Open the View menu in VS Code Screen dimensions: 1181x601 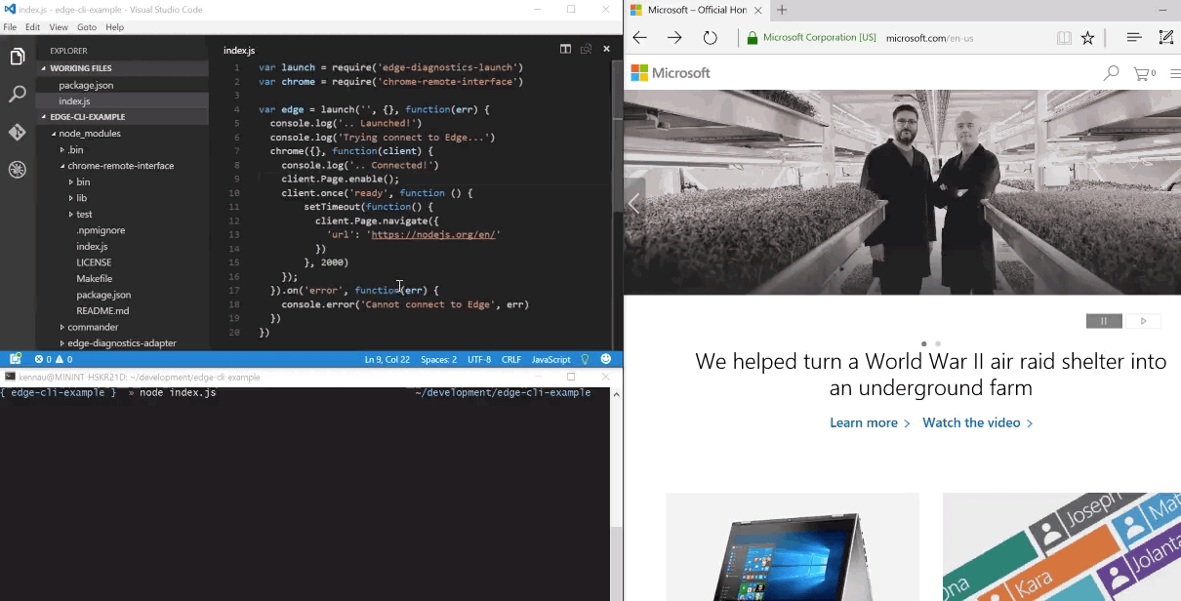tap(59, 27)
